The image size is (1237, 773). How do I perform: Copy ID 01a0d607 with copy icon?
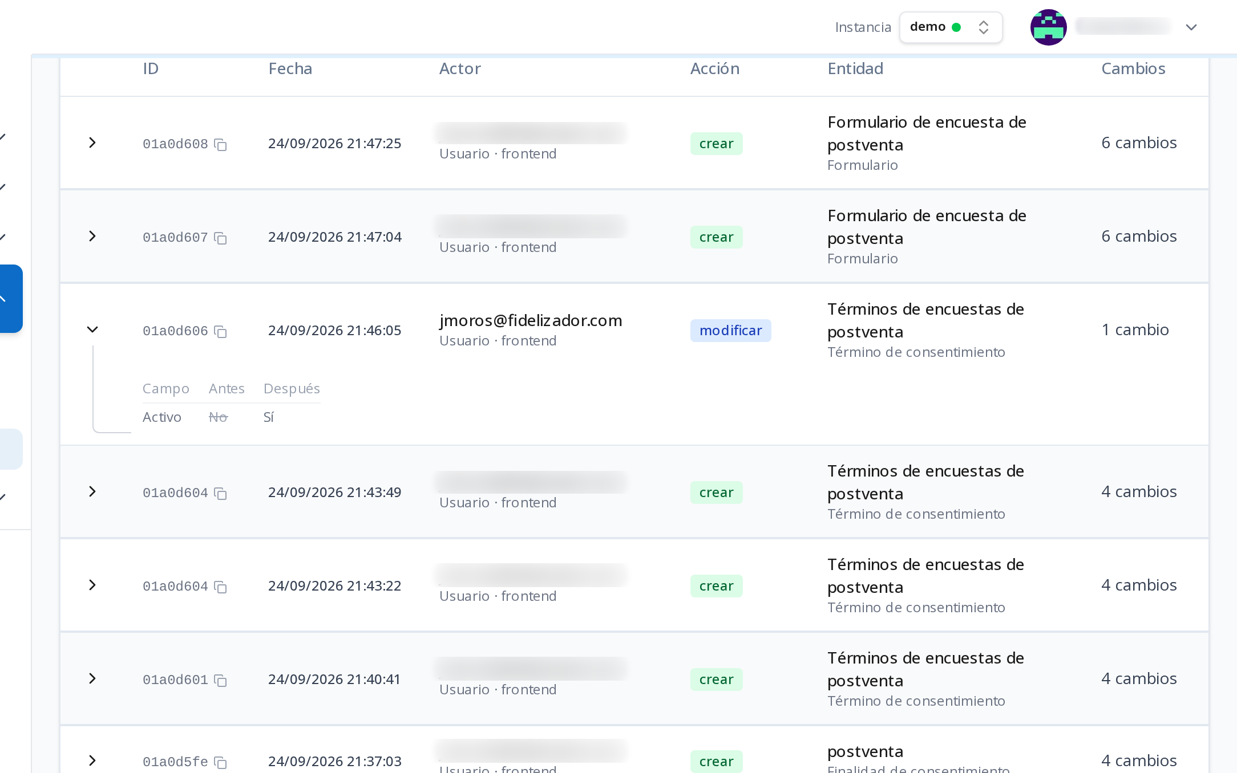click(x=220, y=238)
